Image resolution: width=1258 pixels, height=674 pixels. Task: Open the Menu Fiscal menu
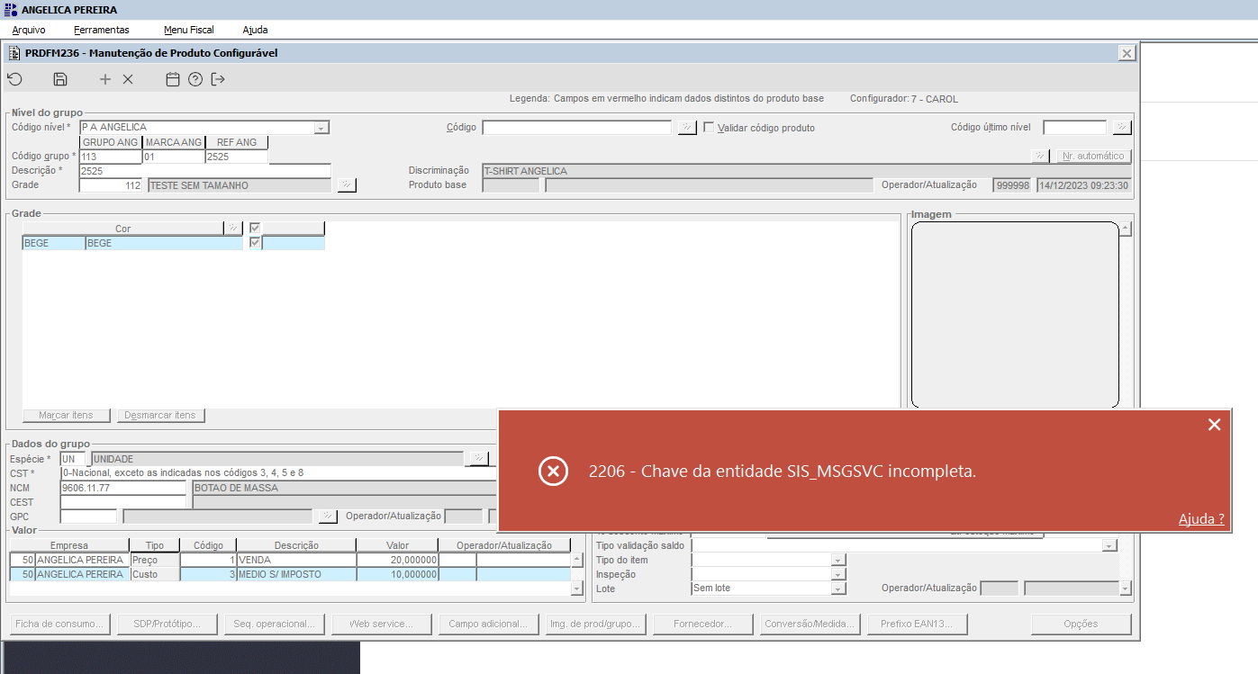[189, 30]
